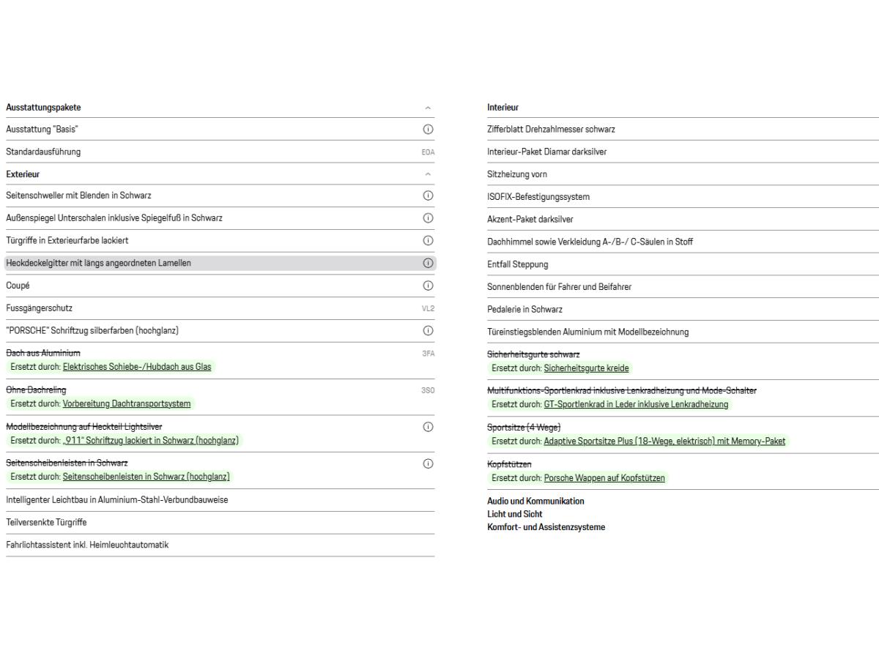
Task: Open Elektrisches Schiebe-/Hubdach aus Glas link
Action: point(137,367)
